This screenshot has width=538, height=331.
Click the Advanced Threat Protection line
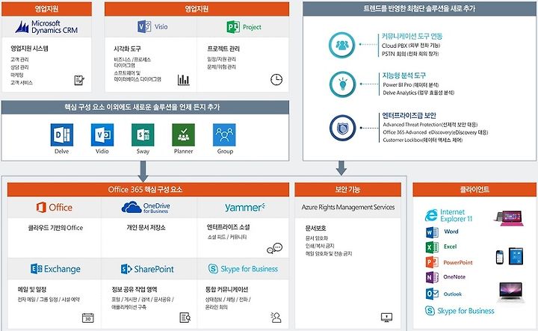coord(430,125)
